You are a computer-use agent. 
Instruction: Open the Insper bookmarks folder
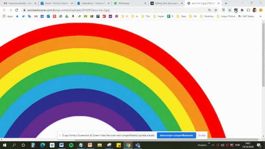coord(159,17)
